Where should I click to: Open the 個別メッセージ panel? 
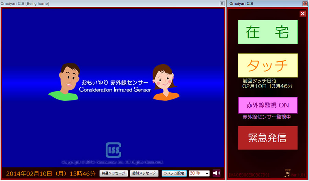coord(144,173)
